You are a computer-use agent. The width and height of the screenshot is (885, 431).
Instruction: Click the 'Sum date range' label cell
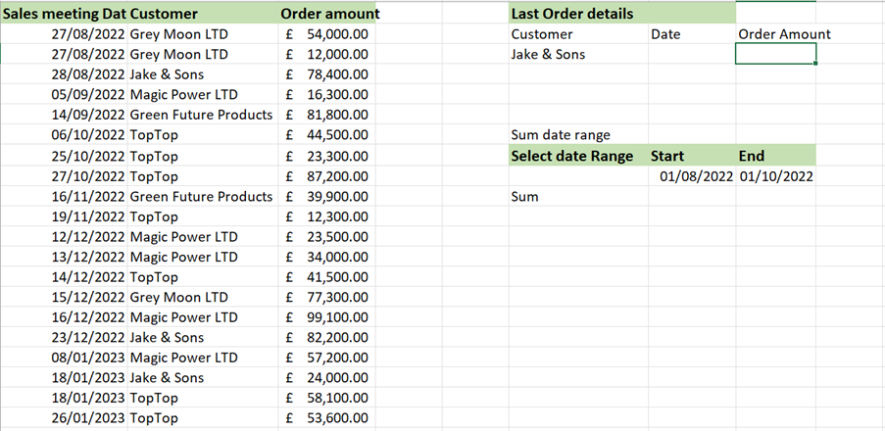pyautogui.click(x=578, y=135)
